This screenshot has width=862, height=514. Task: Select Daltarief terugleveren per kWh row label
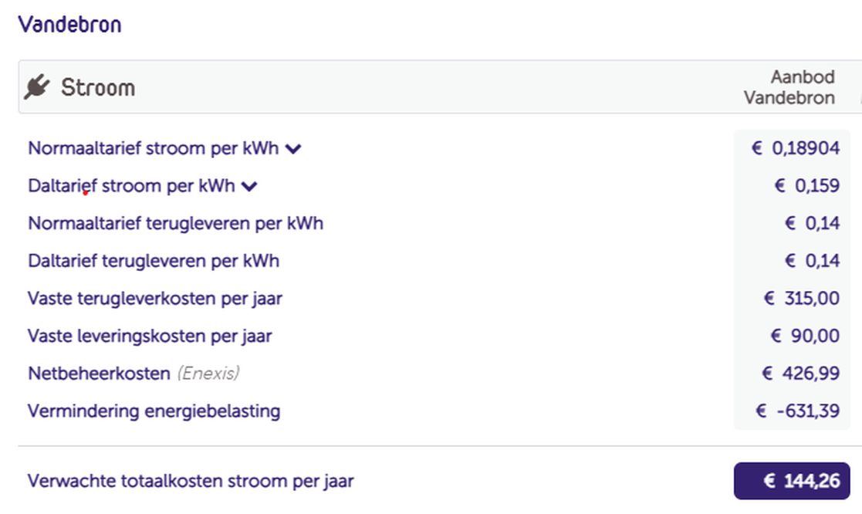pos(154,261)
